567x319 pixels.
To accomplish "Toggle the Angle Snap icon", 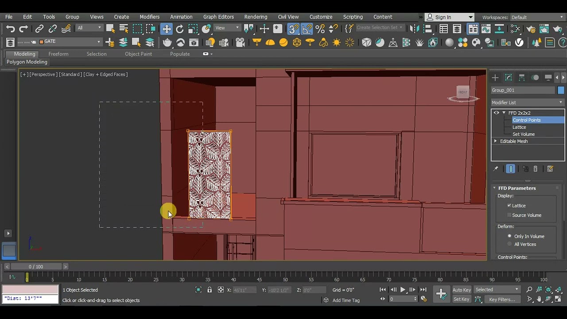I will [307, 29].
